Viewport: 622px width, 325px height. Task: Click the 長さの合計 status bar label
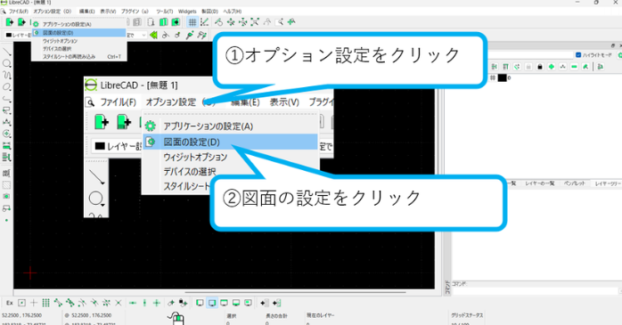(x=276, y=315)
